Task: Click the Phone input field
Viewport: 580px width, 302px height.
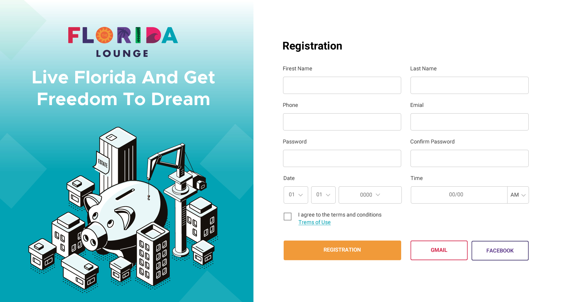Action: [x=342, y=122]
